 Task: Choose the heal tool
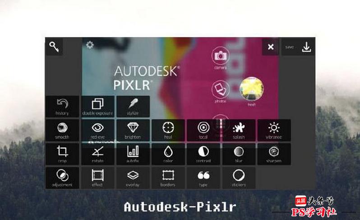click(168, 130)
